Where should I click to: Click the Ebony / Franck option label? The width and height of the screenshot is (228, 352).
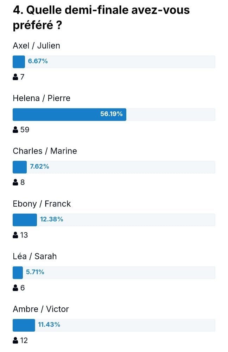pos(42,204)
